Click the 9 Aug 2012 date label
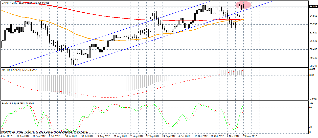The image size is (318, 138). [104, 136]
